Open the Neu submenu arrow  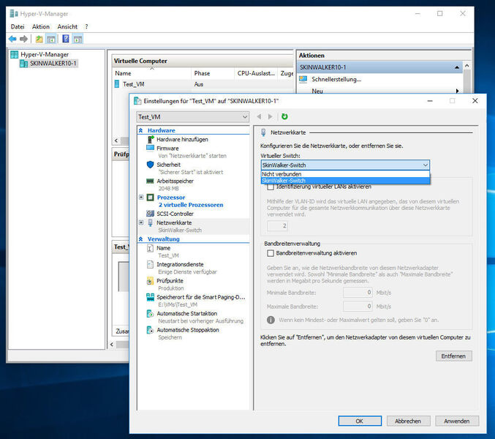(x=457, y=91)
